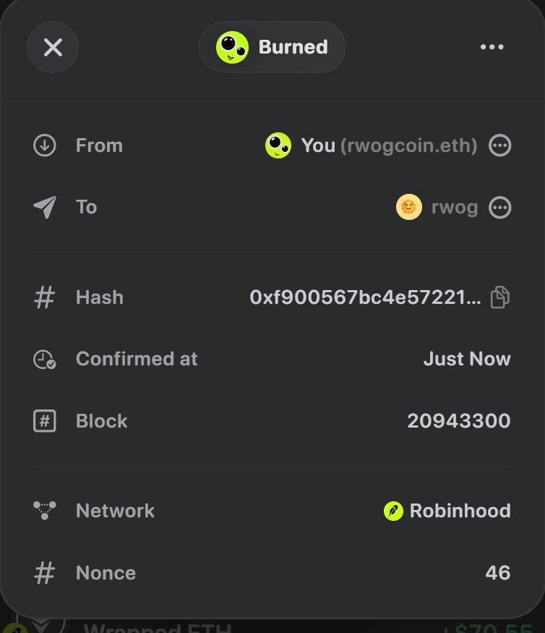The width and height of the screenshot is (545, 633).
Task: Click the From download-arrow icon
Action: tap(44, 145)
